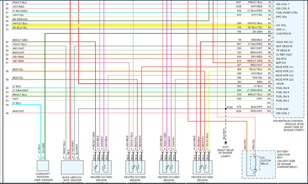Select the oxygen sensor with TAN/YEL wire
308x184 pixels.
pyautogui.click(x=169, y=167)
